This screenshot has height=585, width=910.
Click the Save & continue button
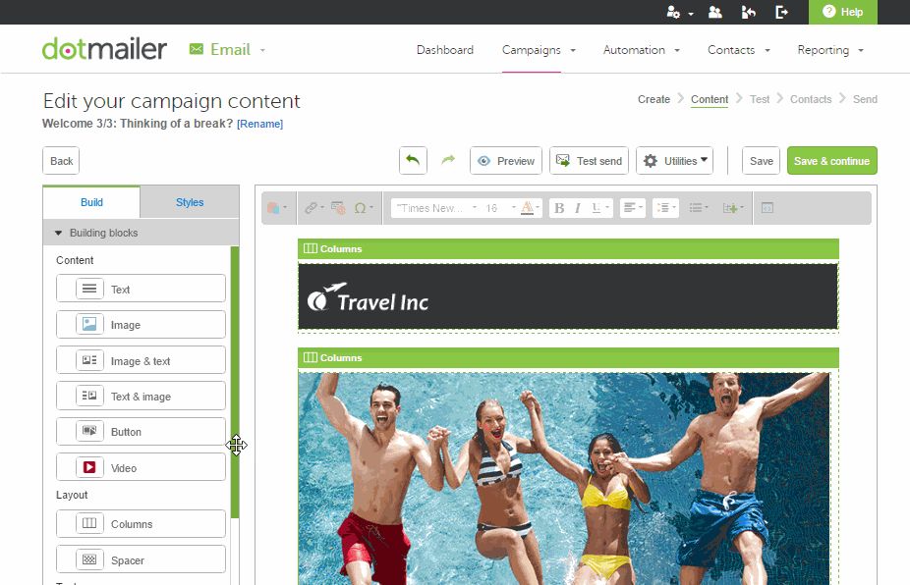click(x=831, y=160)
